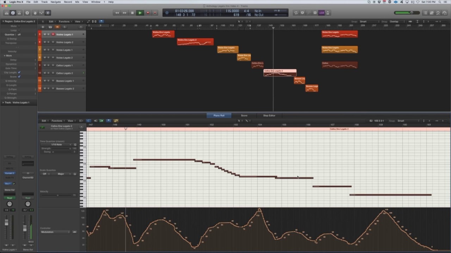Show the Mixer via toolbar icon

[x=41, y=13]
